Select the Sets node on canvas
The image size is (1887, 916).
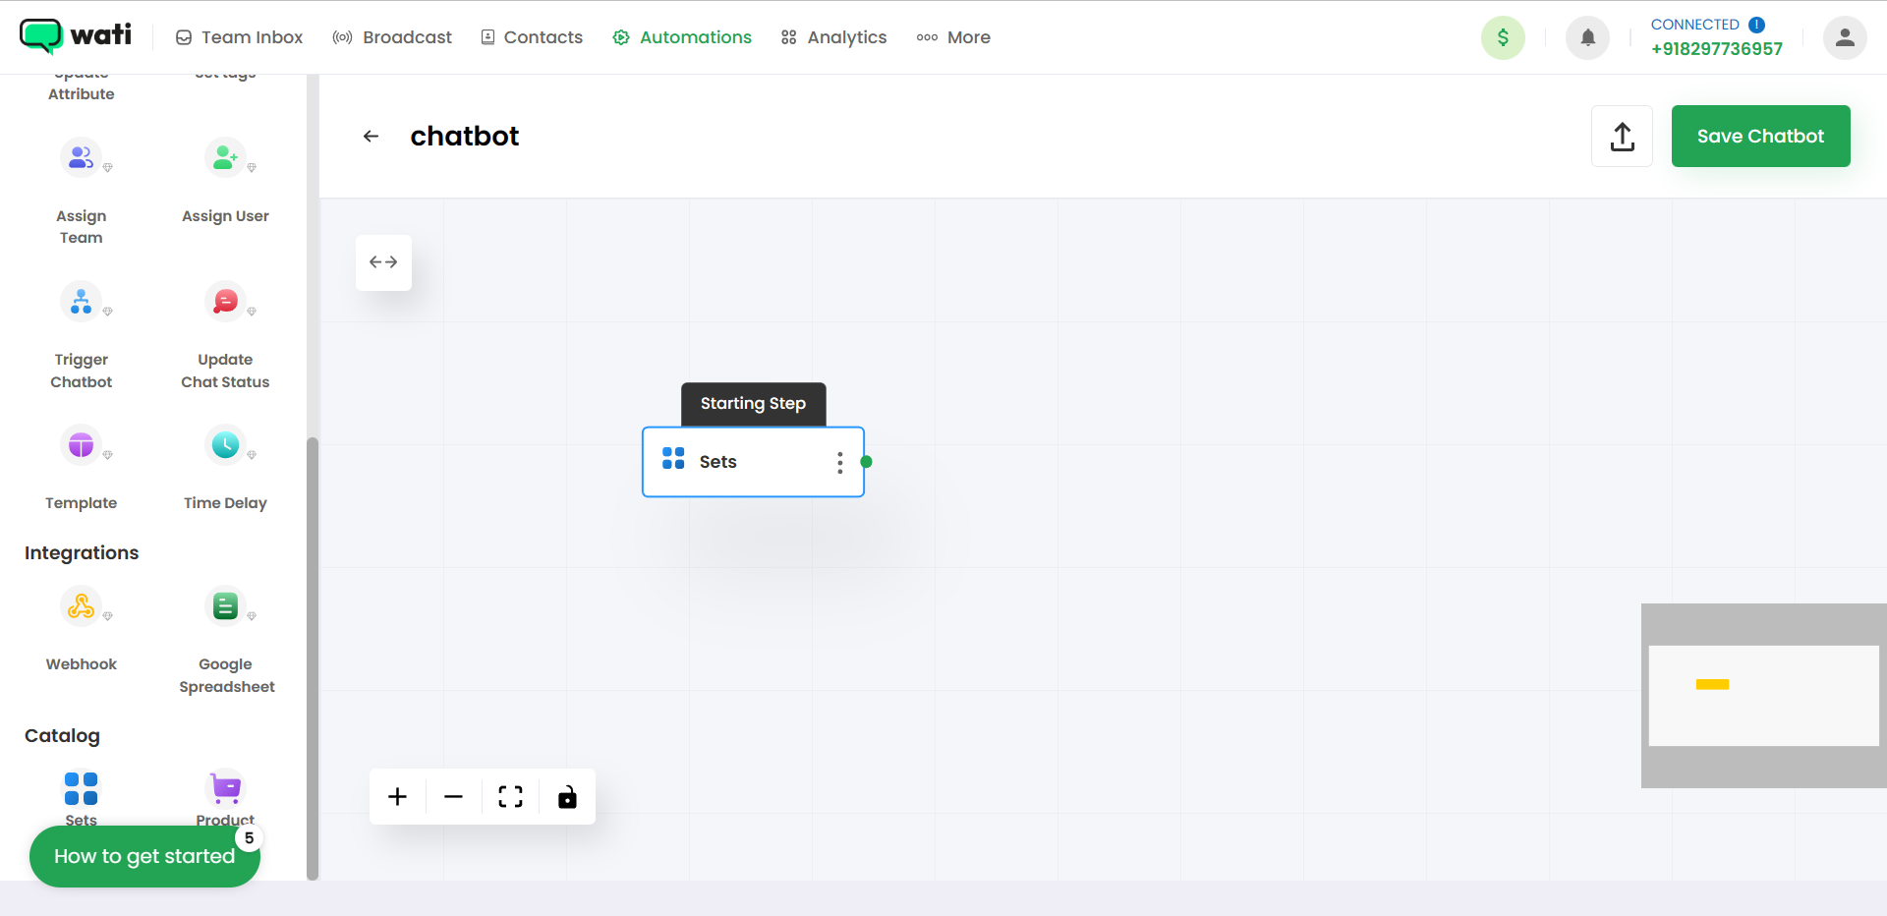coord(753,462)
